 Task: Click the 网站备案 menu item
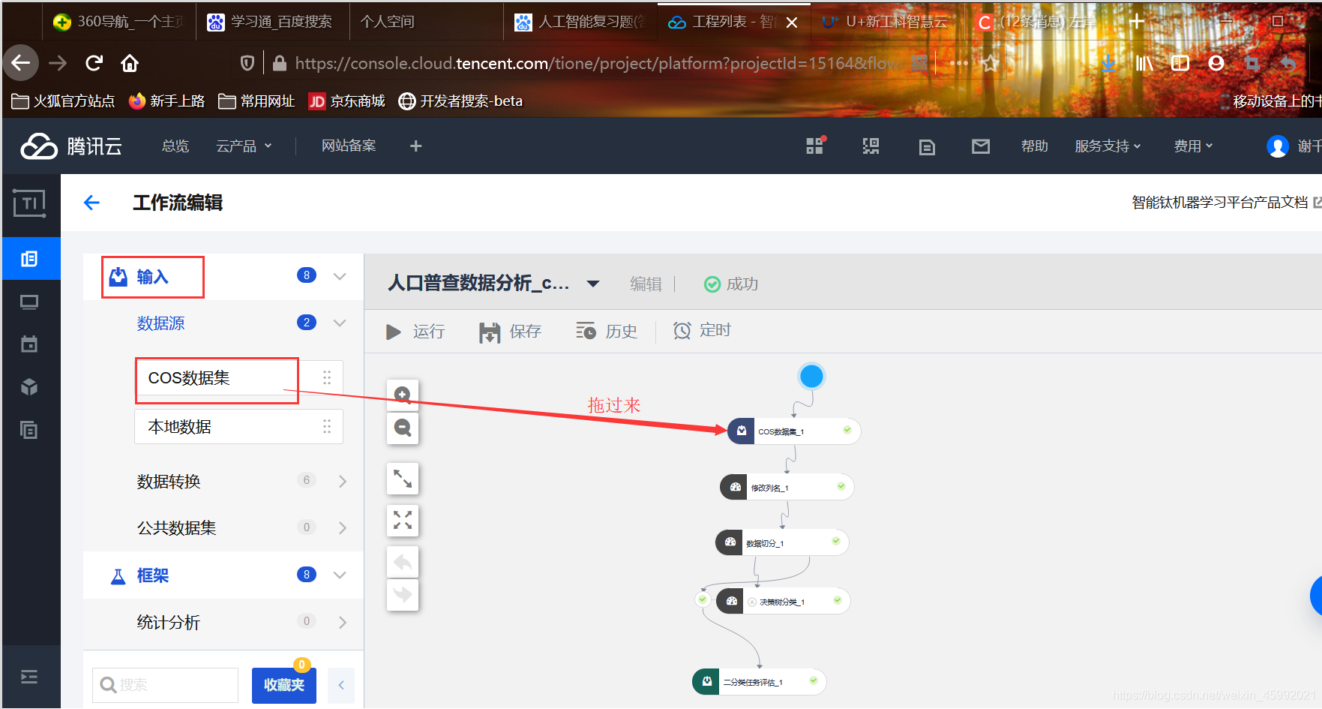[349, 146]
